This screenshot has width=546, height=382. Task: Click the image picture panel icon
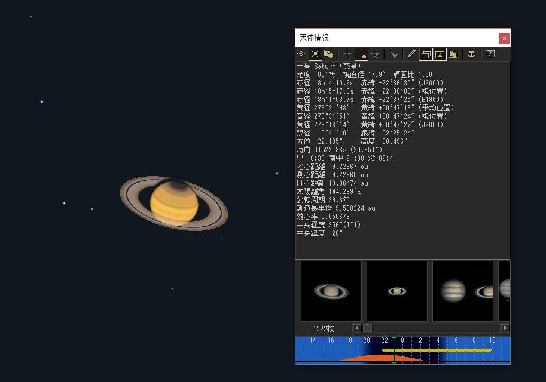coord(440,54)
